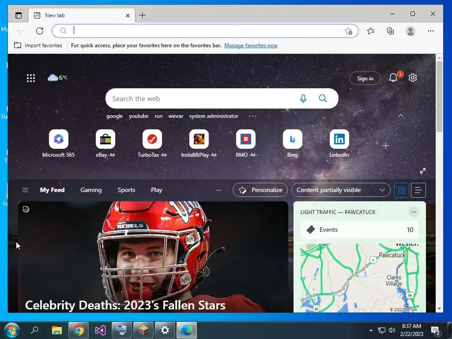Screen dimensions: 452x339
Task: Open page settings gear icon
Action: pyautogui.click(x=413, y=78)
